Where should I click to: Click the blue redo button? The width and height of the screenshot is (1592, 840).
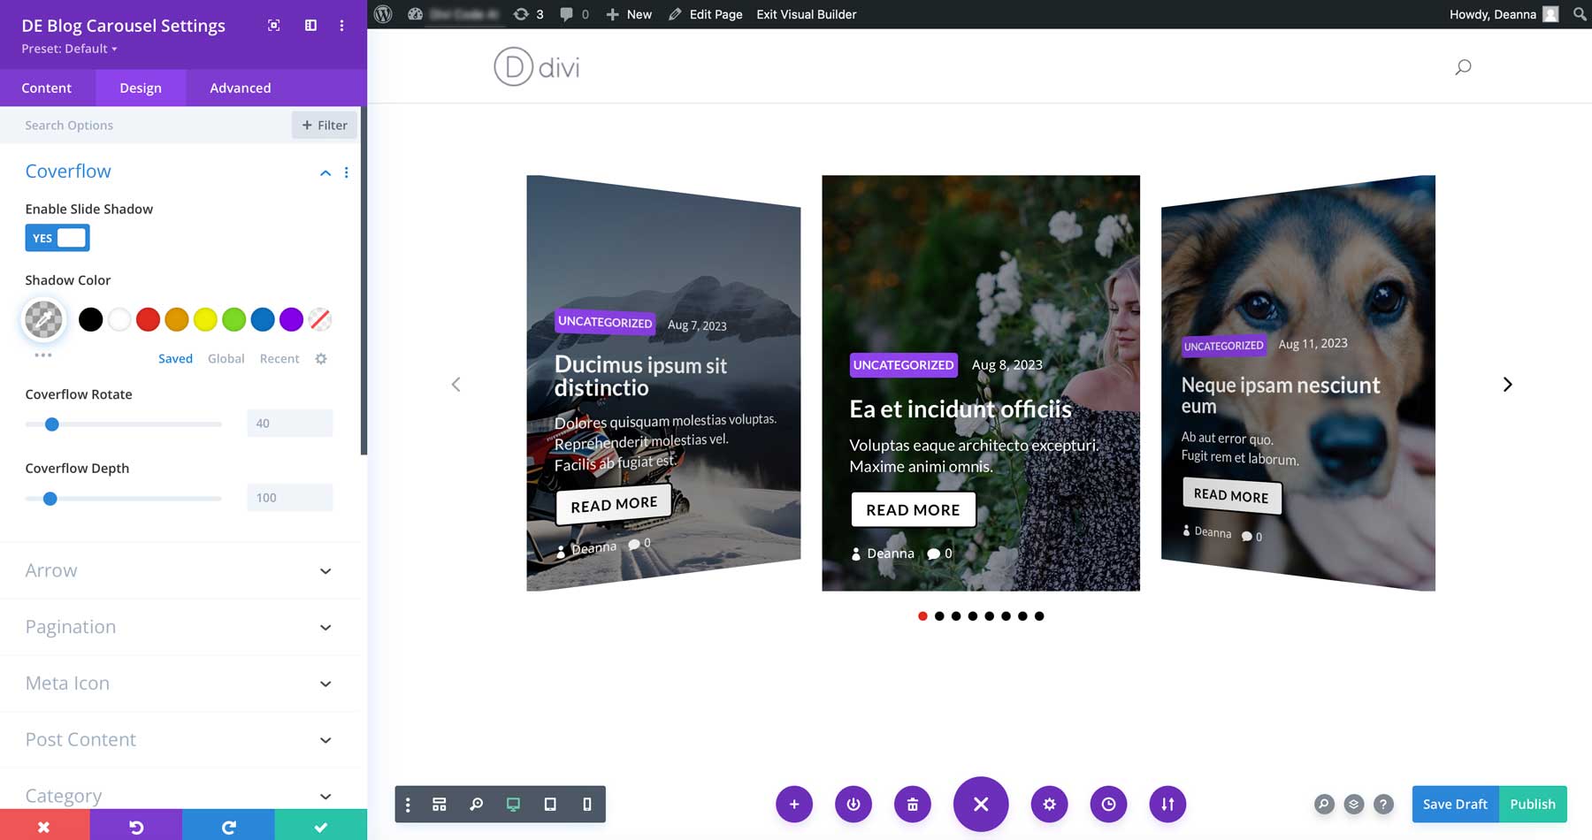(x=228, y=825)
